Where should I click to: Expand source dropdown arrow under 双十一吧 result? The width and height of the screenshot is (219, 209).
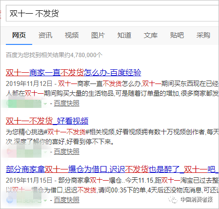(45, 200)
